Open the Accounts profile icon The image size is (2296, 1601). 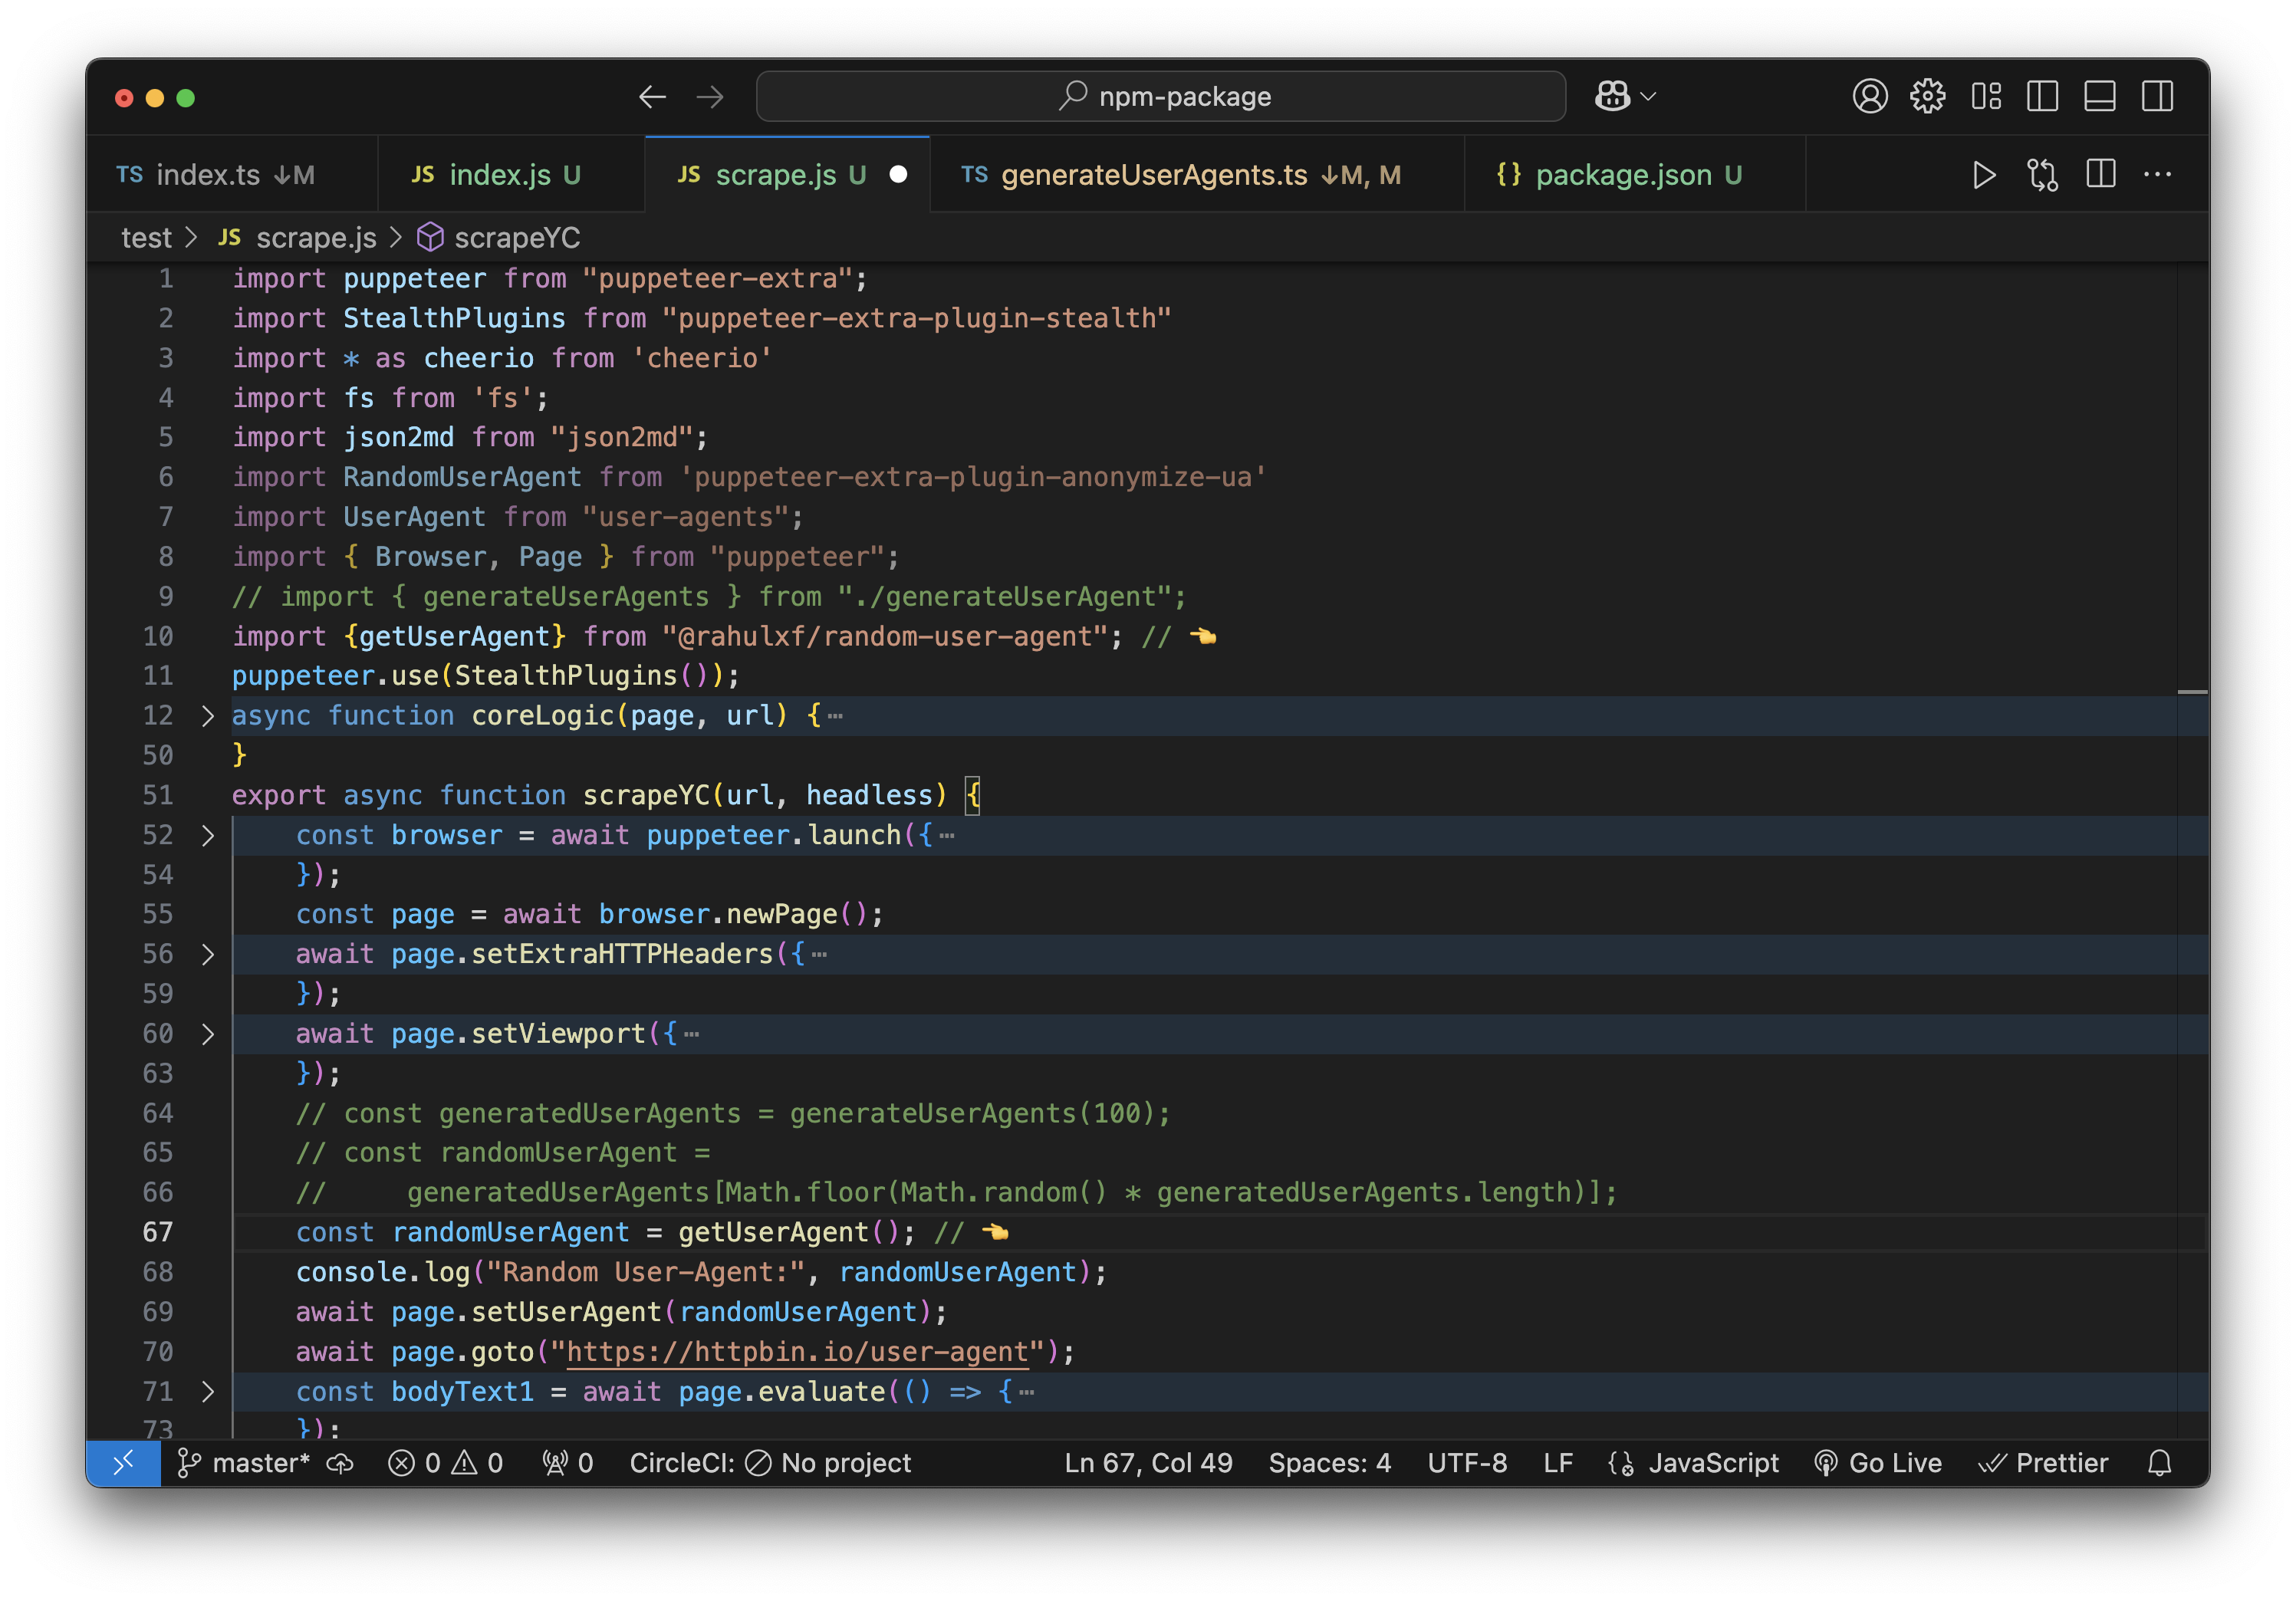tap(1869, 96)
